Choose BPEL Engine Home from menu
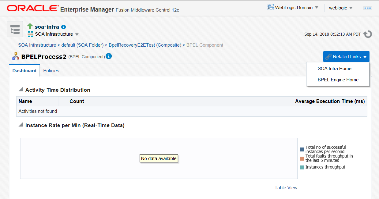379x199 pixels. pos(338,80)
